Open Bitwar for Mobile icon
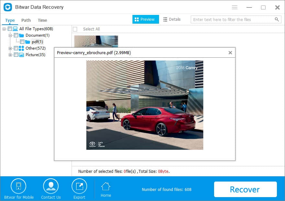Viewport: 285px width, 201px height. point(18,186)
